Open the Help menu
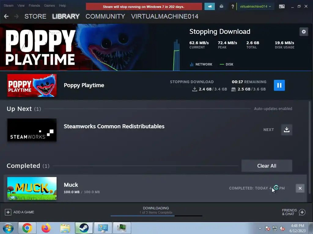 pyautogui.click(x=62, y=5)
